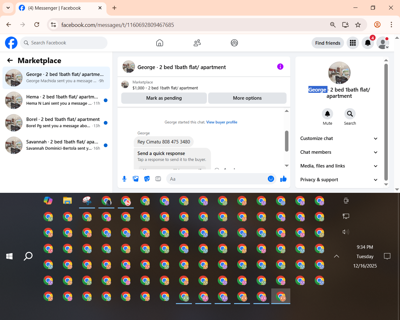Open the Facebook menu grid icon
The height and width of the screenshot is (320, 400).
(353, 43)
